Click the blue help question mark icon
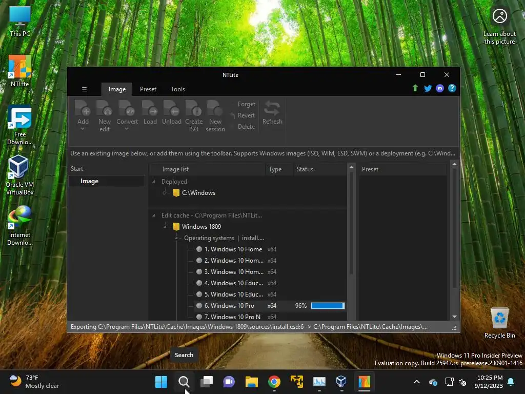Image resolution: width=525 pixels, height=394 pixels. tap(452, 88)
